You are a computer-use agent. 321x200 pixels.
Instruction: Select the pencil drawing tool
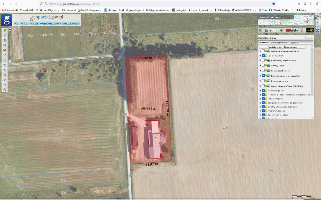click(x=5, y=55)
